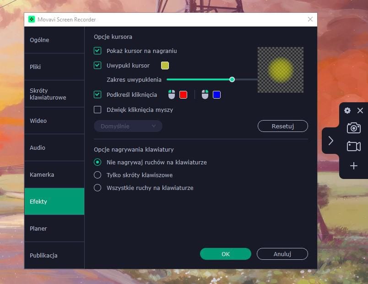368x284 pixels.
Task: Click the cursor highlight preview thumbnail
Action: coord(280,70)
